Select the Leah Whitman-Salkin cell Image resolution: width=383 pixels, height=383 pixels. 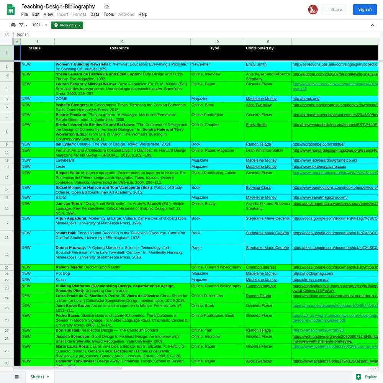pyautogui.click(x=268, y=153)
